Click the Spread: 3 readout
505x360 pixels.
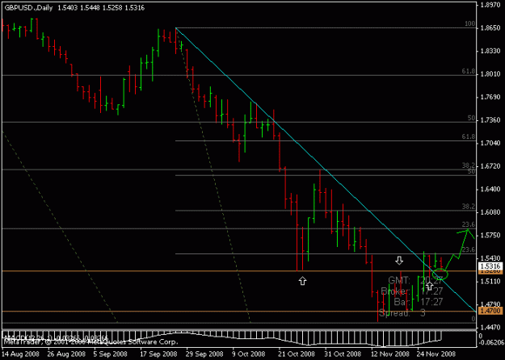[402, 312]
